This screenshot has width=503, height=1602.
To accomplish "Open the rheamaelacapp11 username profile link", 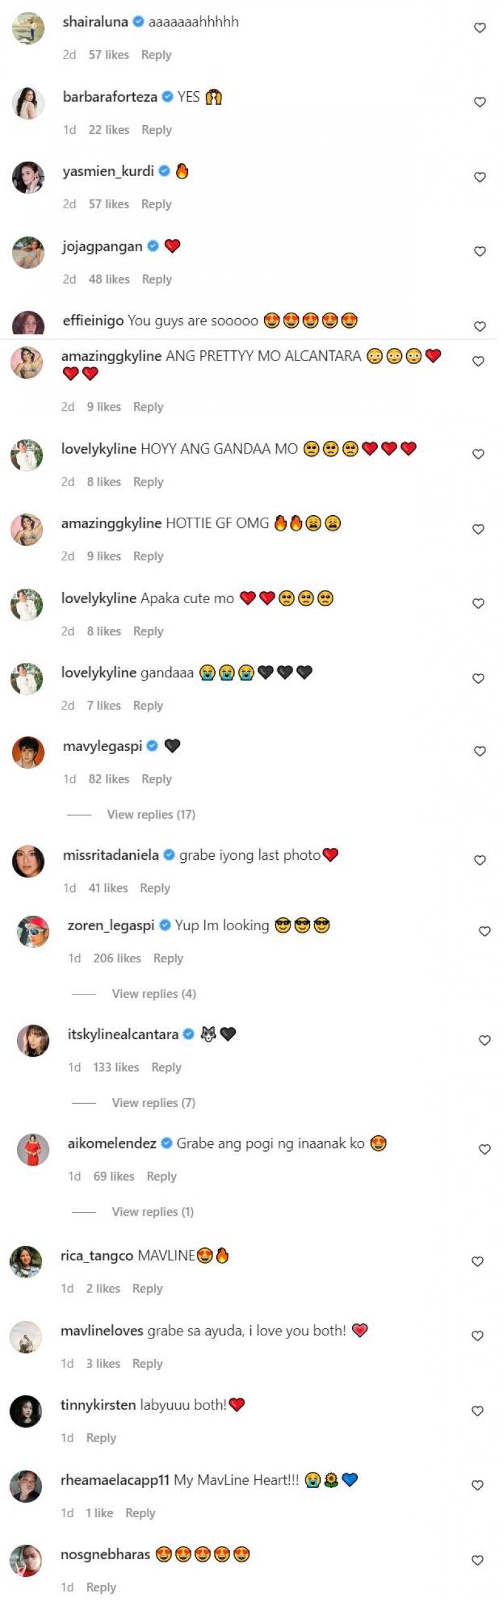I will [114, 1480].
